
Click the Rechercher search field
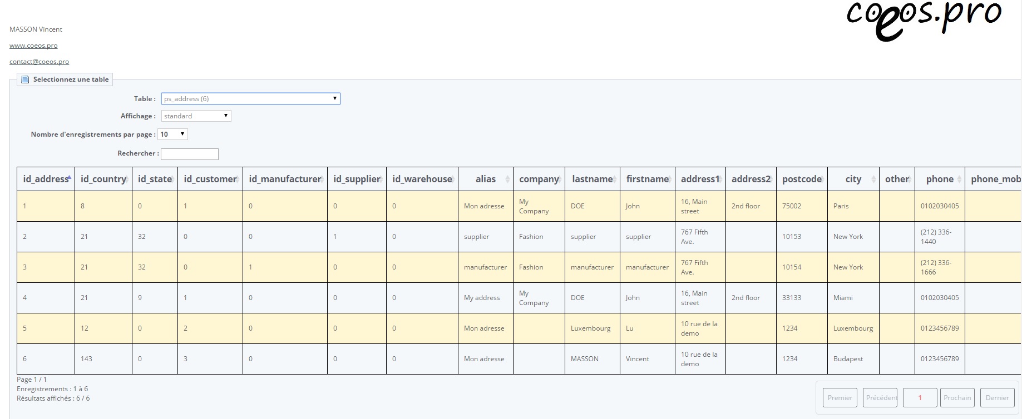[189, 154]
